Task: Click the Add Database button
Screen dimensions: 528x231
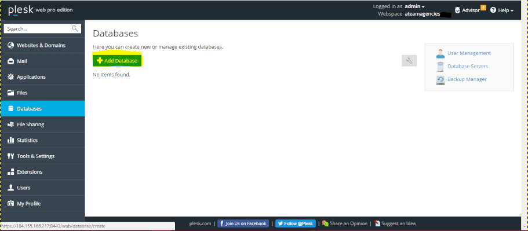Action: 117,61
